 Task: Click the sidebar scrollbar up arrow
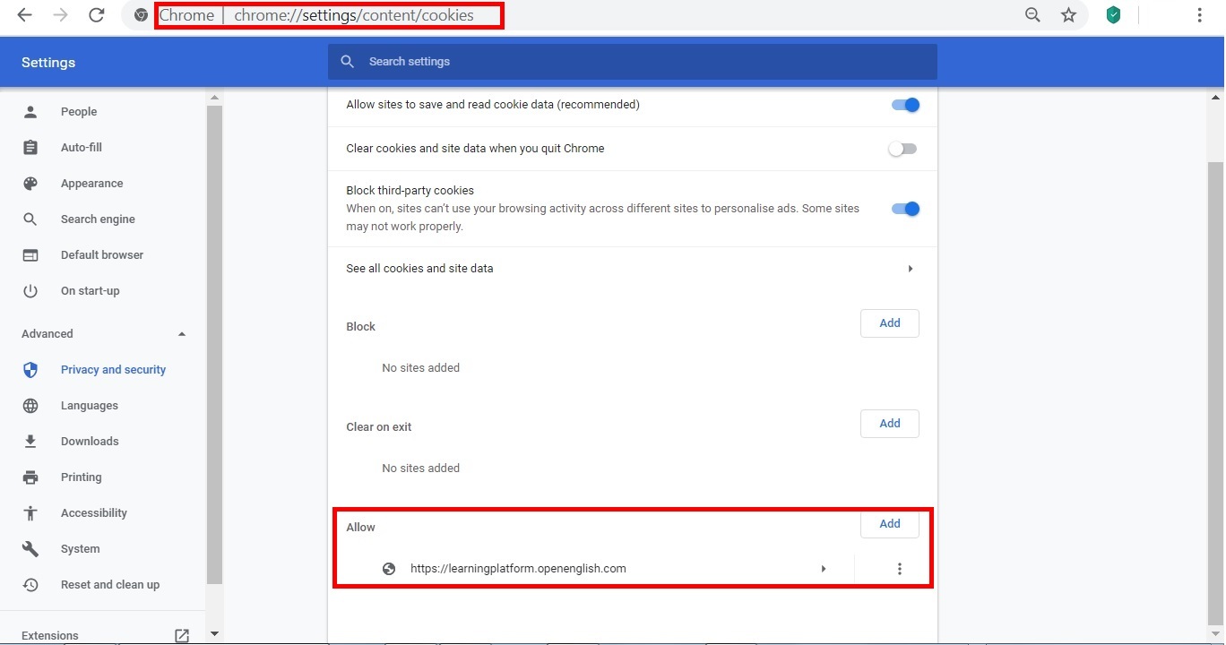point(214,98)
